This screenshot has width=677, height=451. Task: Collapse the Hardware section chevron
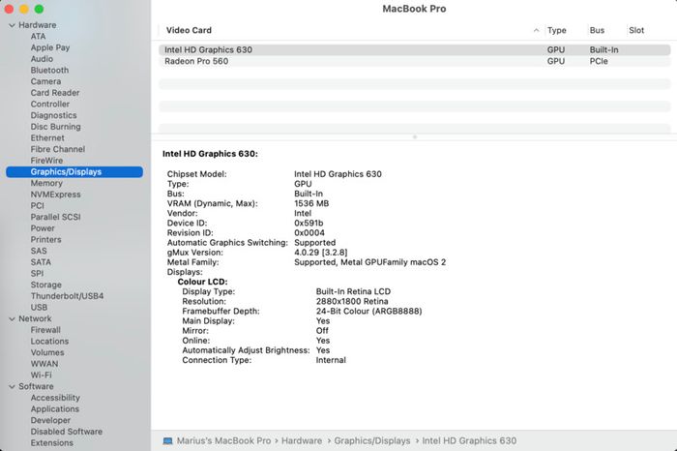click(x=12, y=25)
